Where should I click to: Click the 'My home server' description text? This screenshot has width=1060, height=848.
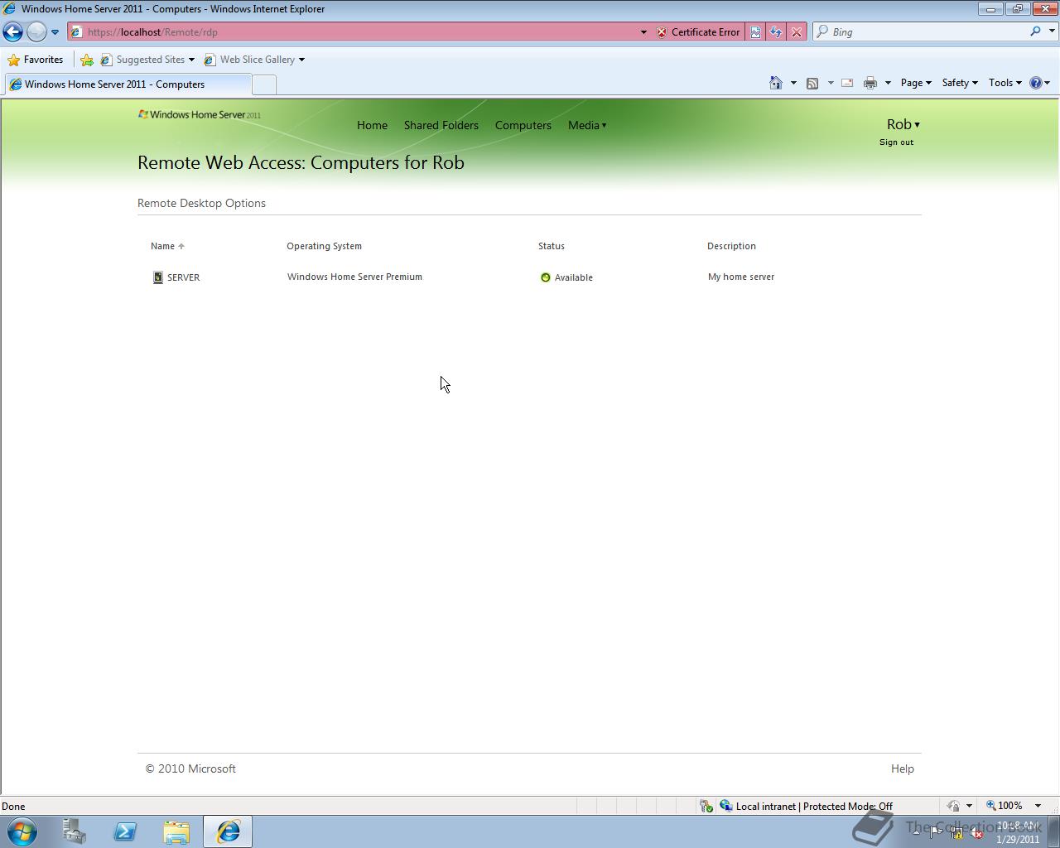point(741,277)
